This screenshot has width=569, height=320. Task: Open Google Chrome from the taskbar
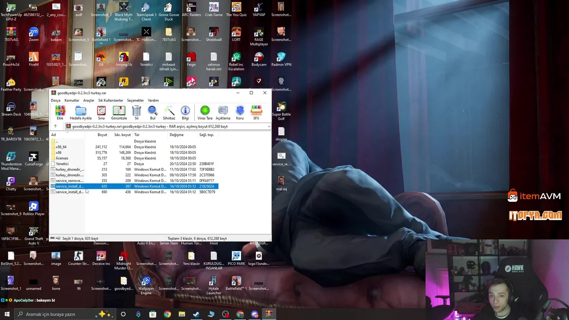click(167, 314)
